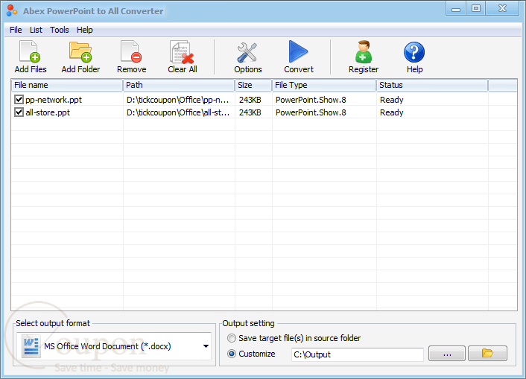Select the pp-network.ppt file name
The image size is (526, 379).
coord(54,100)
